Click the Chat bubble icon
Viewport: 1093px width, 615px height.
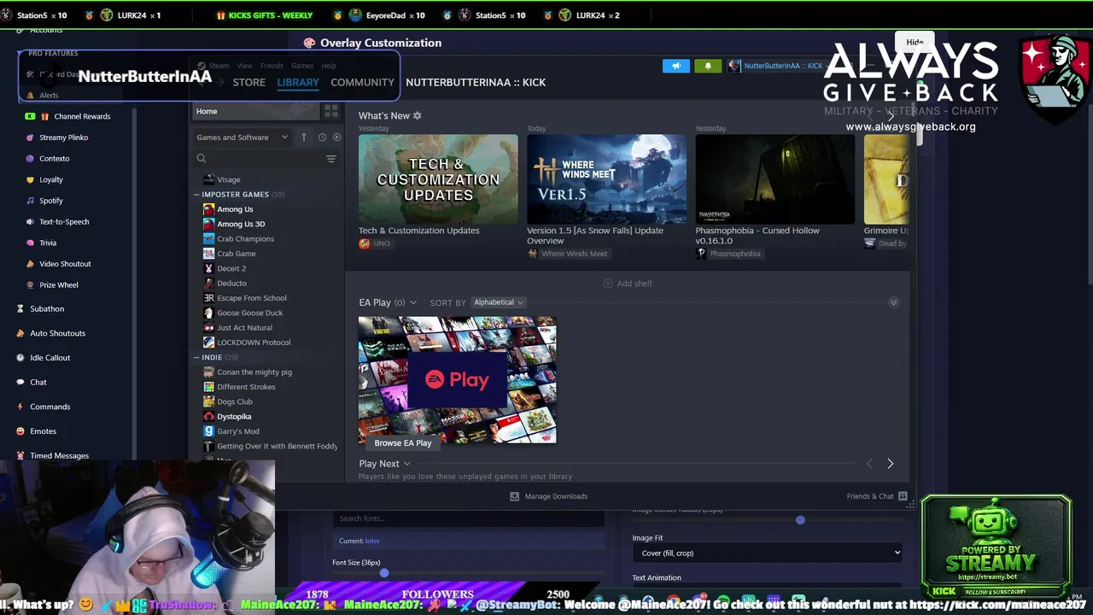pyautogui.click(x=20, y=382)
